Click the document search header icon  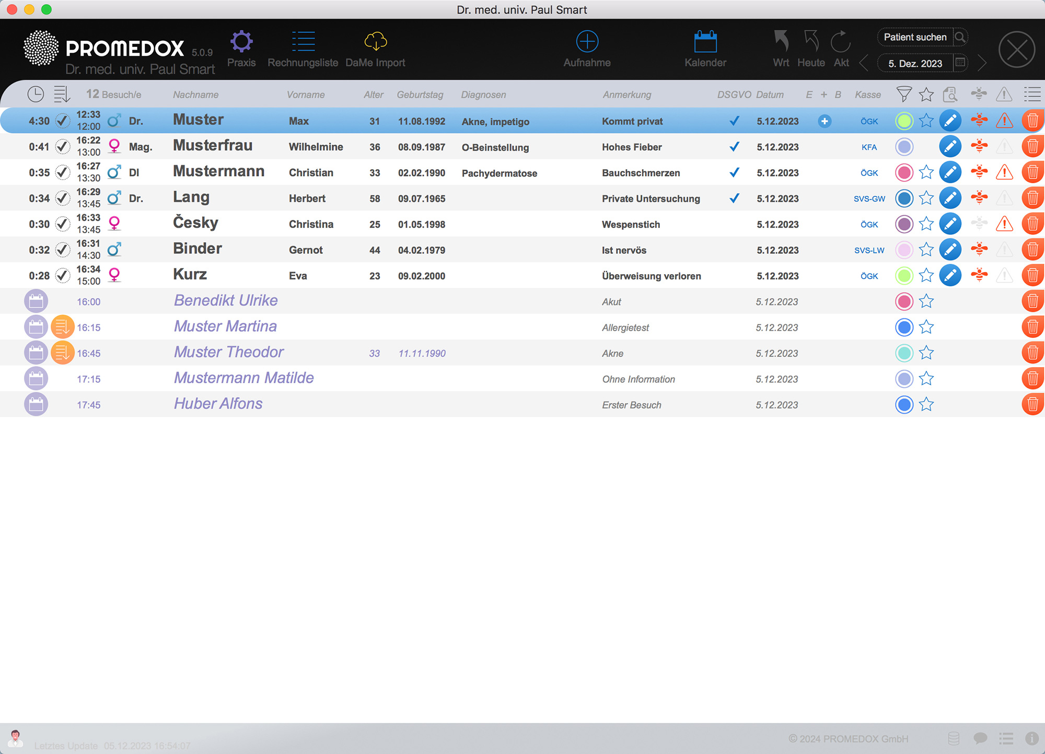tap(950, 94)
